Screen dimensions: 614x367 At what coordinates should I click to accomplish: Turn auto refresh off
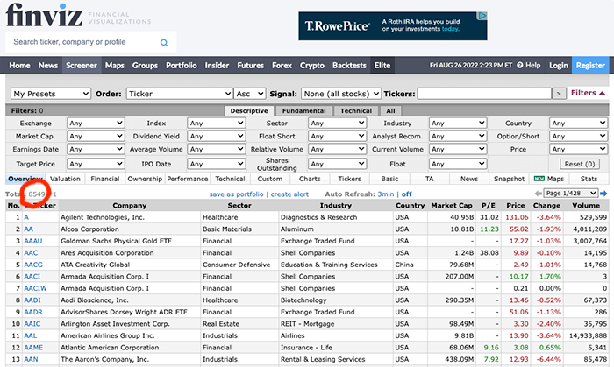pos(406,194)
